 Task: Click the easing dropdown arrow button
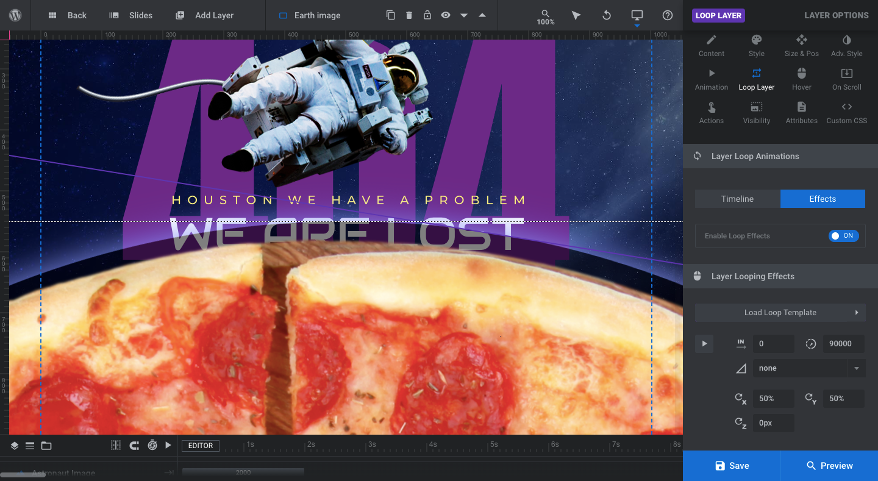857,368
